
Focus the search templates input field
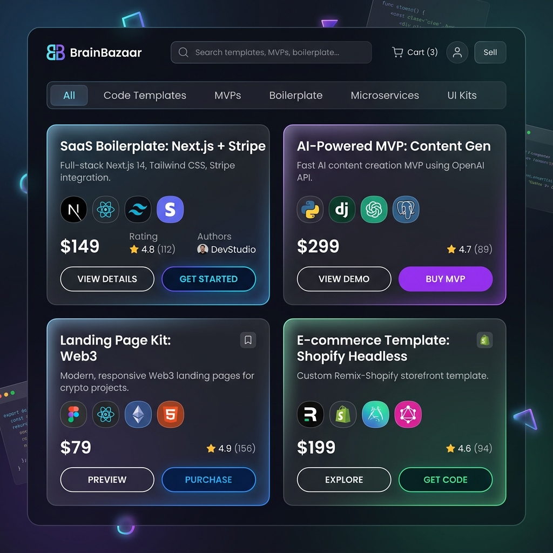click(x=271, y=52)
